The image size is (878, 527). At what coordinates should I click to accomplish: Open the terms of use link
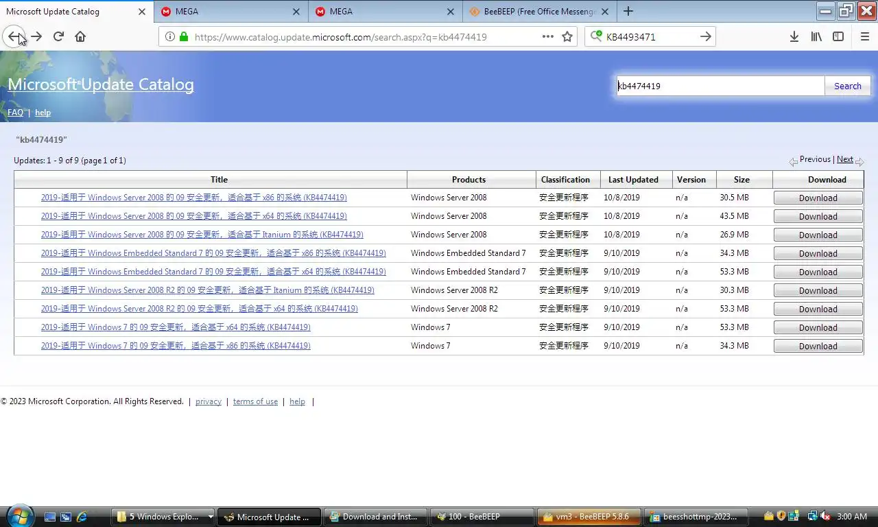pos(255,401)
